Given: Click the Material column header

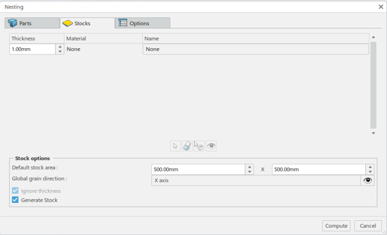Looking at the screenshot, I should click(103, 39).
